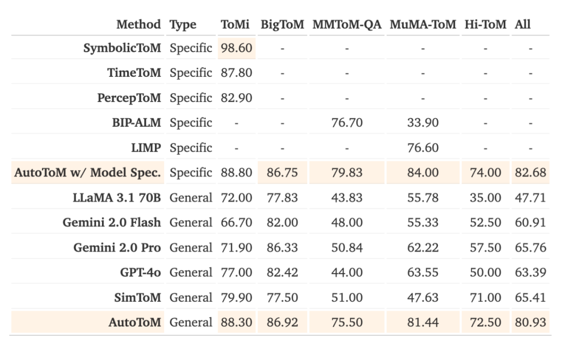565x338 pixels.
Task: Click the MuMA-ToM column header
Action: 422,24
